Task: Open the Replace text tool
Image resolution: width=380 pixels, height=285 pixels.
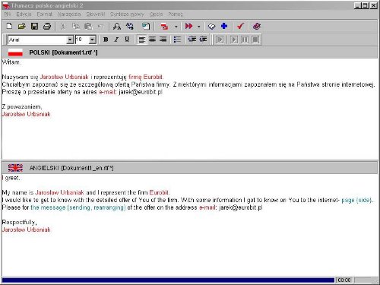Action: pos(130,26)
